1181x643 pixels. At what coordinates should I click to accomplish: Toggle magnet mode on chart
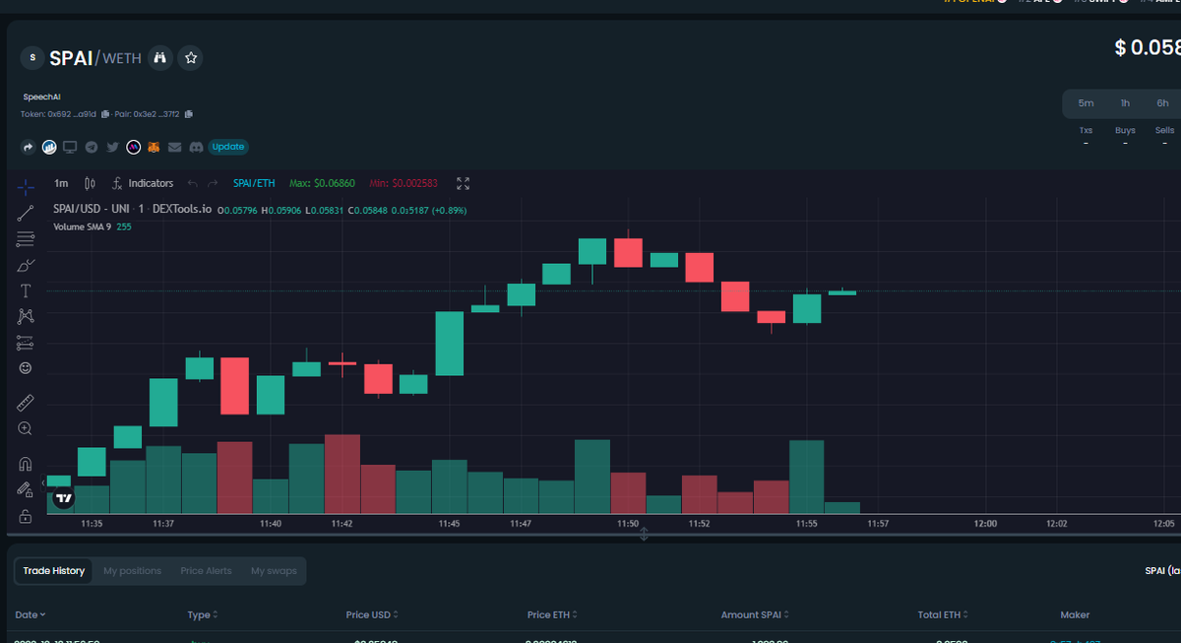coord(26,464)
